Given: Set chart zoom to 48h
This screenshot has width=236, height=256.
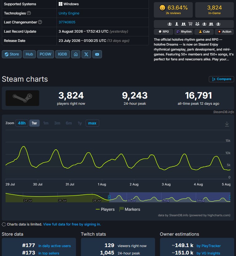Looking at the screenshot, I should point(22,123).
